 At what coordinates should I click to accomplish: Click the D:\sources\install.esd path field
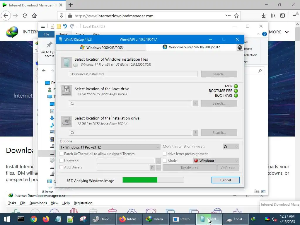(133, 74)
